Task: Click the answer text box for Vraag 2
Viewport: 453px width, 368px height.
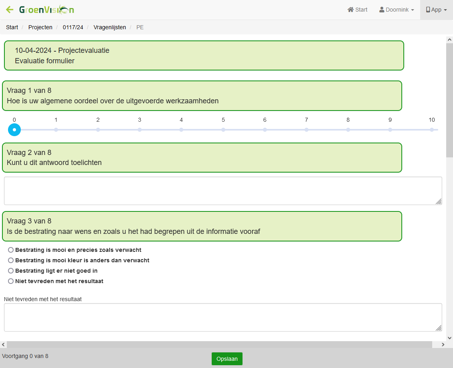Action: click(223, 191)
